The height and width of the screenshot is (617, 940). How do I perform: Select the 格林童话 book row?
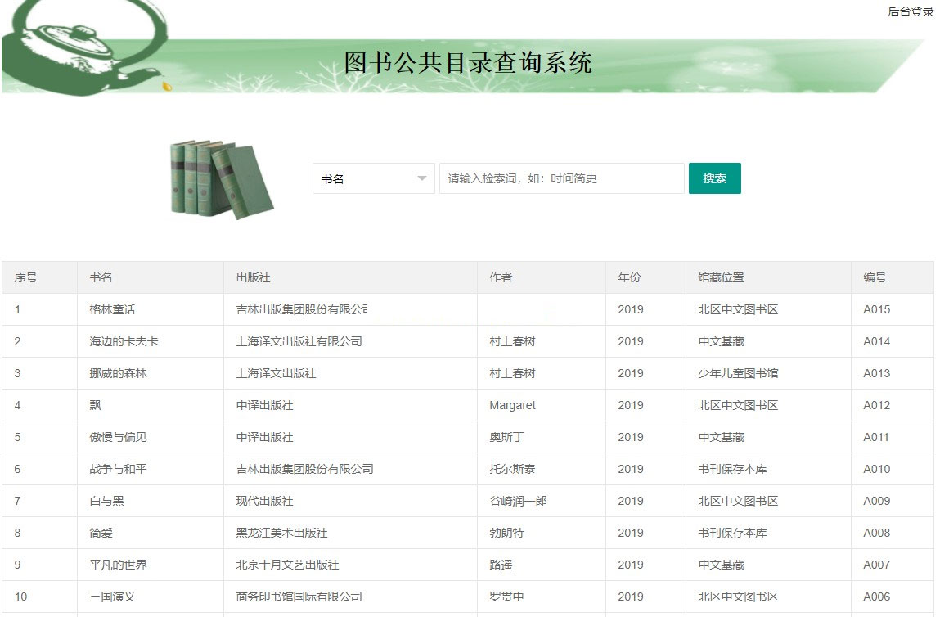pyautogui.click(x=112, y=309)
